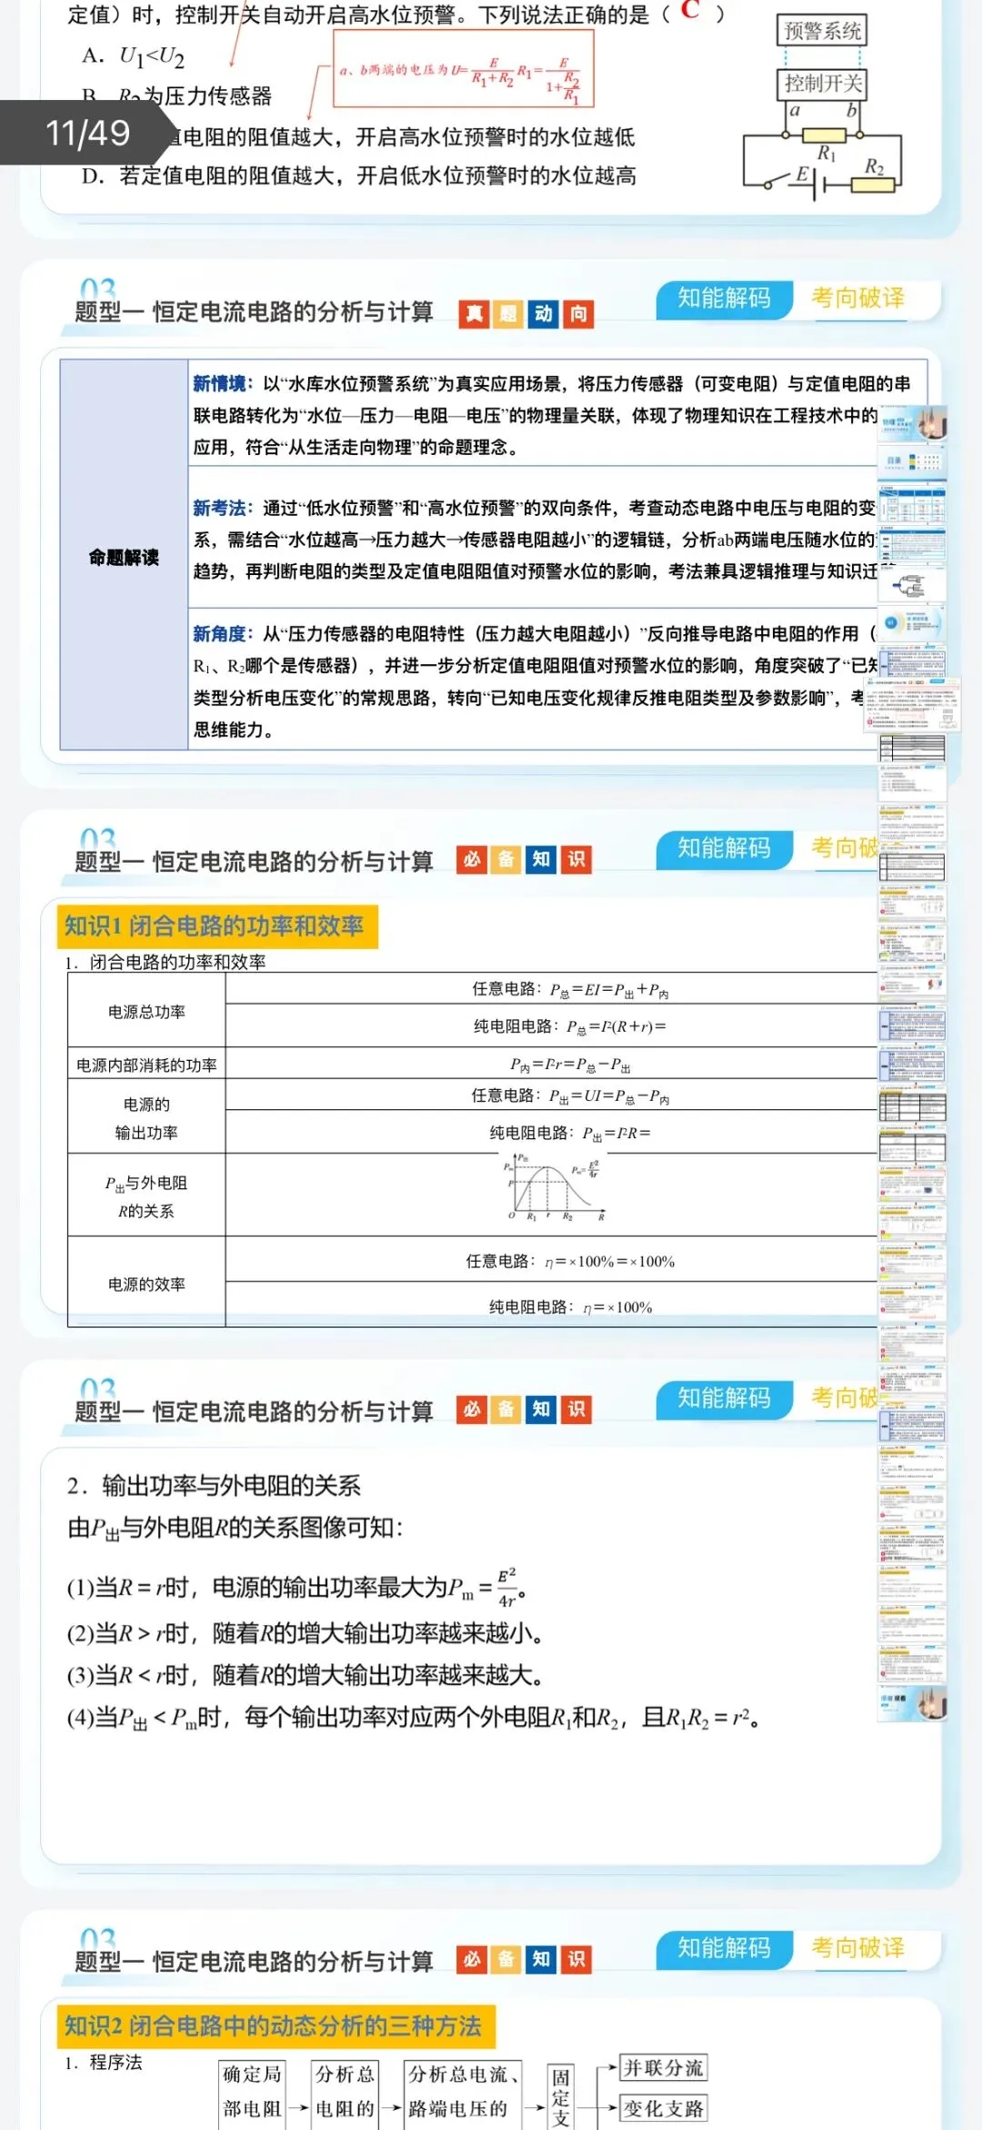Click 预警系统 box in circuit diagram
Image resolution: width=982 pixels, height=2130 pixels.
(x=823, y=31)
